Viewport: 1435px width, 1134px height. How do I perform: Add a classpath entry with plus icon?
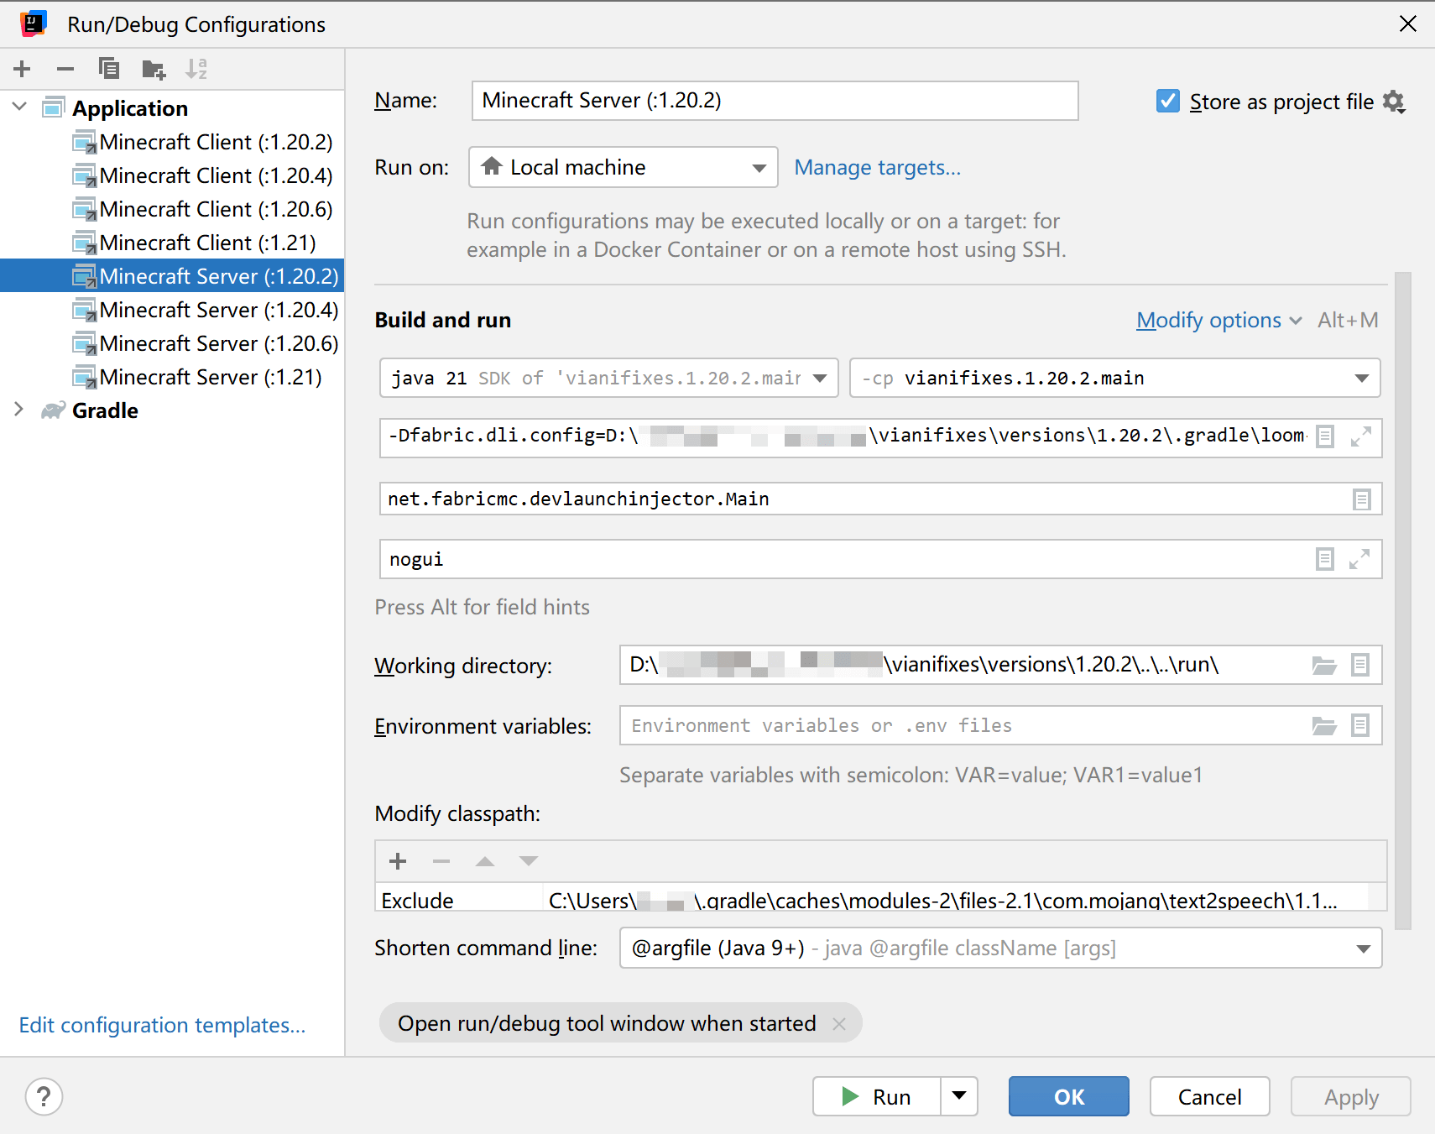tap(398, 861)
